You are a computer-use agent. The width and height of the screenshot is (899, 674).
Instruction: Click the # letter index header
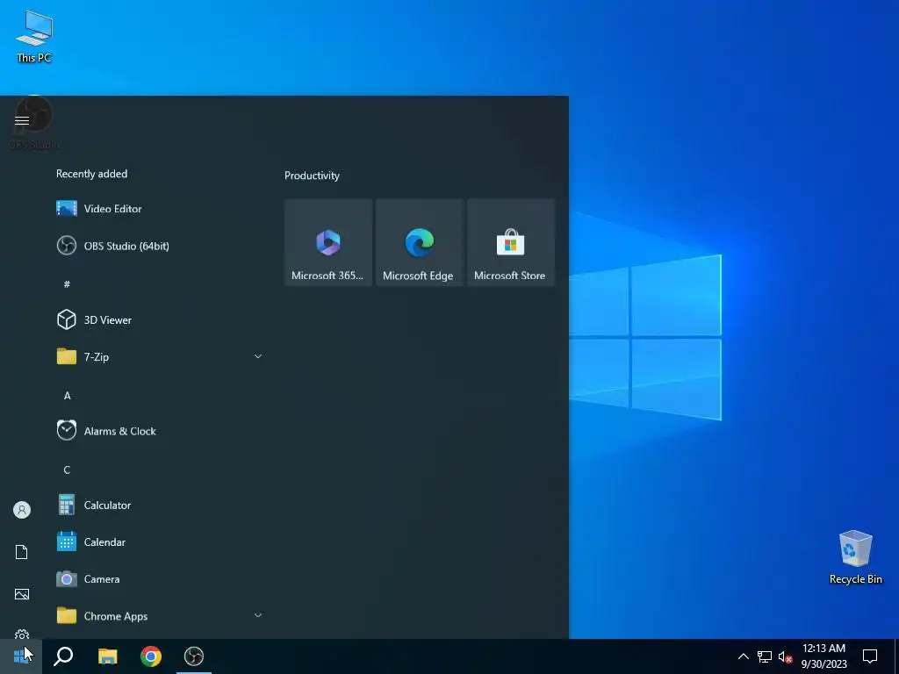(x=67, y=283)
